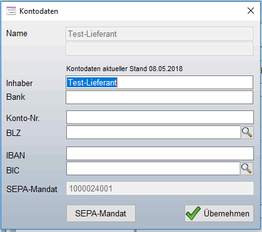Click the Konto-Nr. label
This screenshot has width=262, height=232.
[x=23, y=118]
